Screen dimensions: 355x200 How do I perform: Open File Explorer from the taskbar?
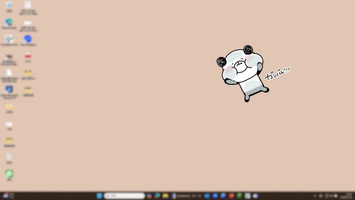165,196
